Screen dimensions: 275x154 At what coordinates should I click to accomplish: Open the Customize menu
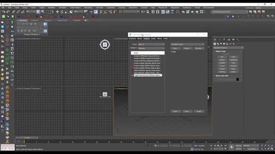(111, 8)
